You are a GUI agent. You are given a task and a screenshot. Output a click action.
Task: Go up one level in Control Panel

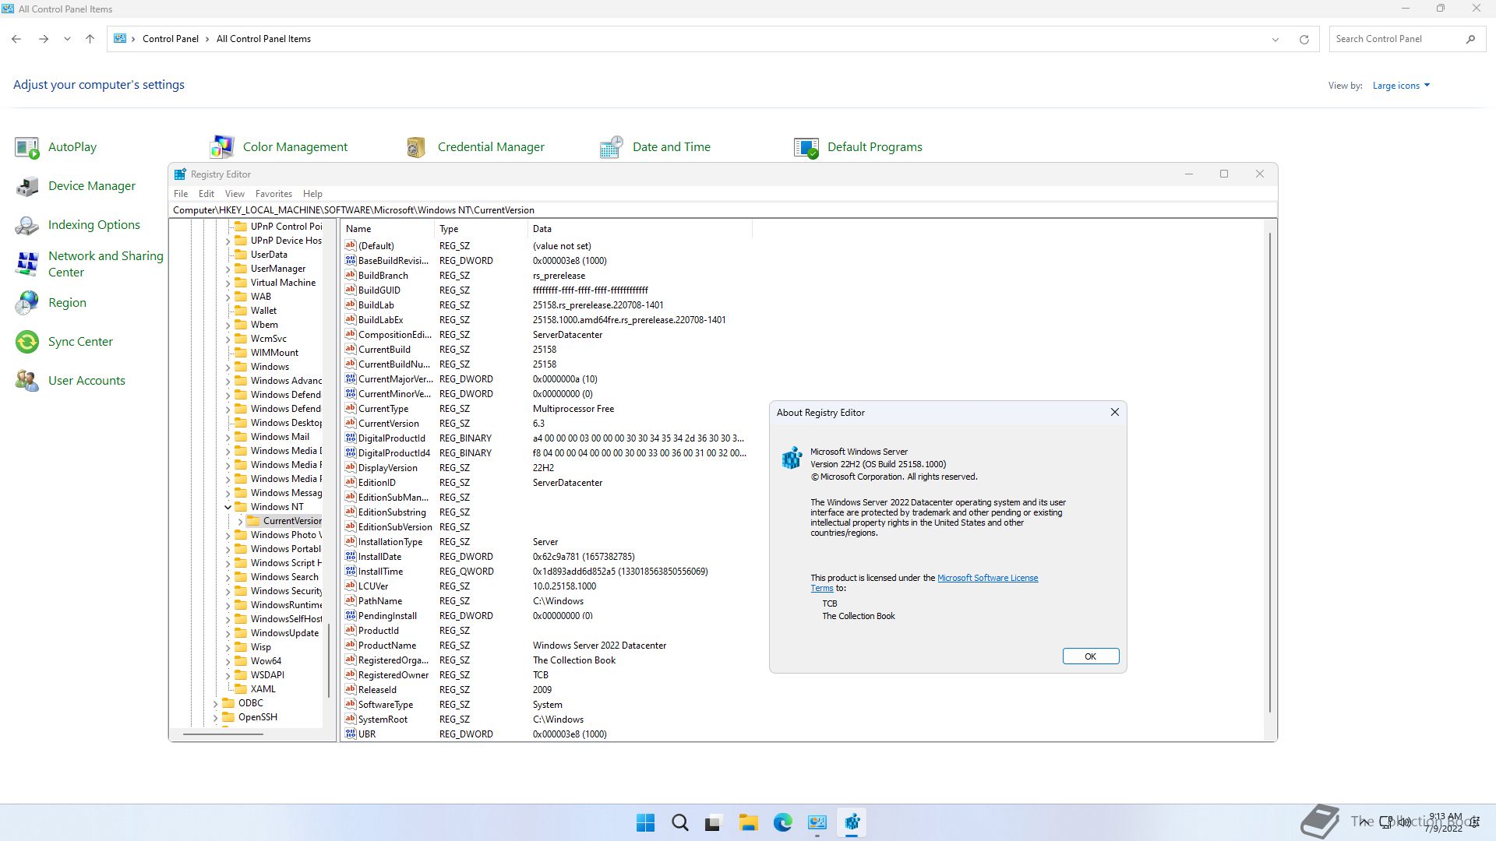(x=90, y=39)
